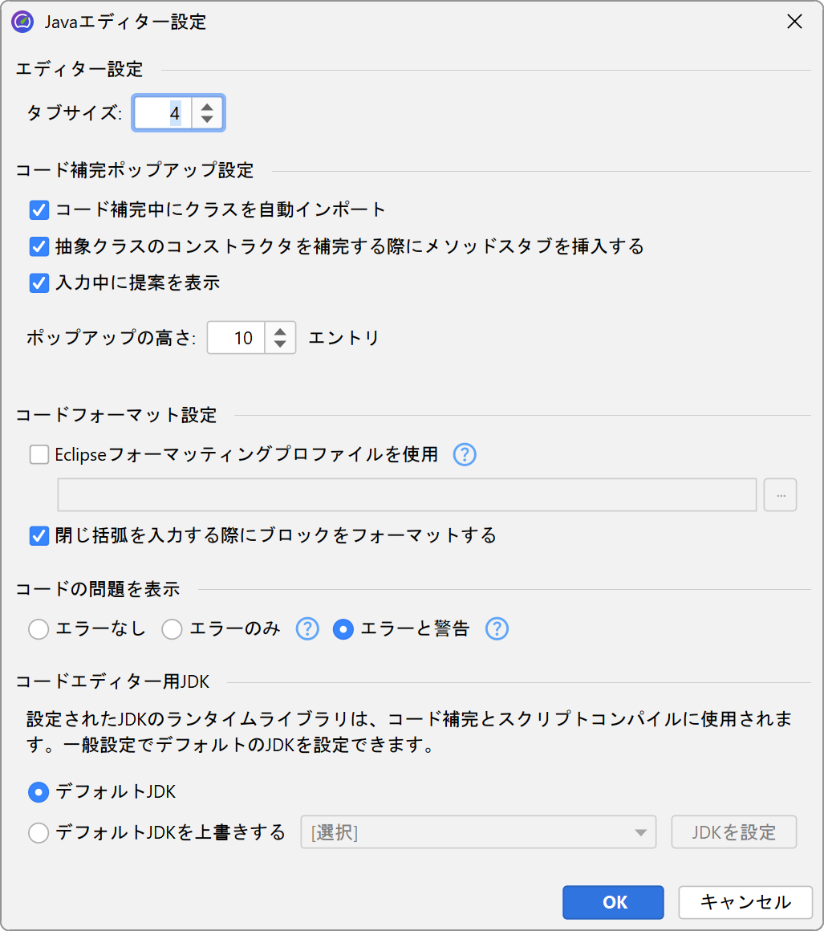Select the エラーのみ radio button
Viewport: 824px width, 931px height.
pyautogui.click(x=173, y=629)
